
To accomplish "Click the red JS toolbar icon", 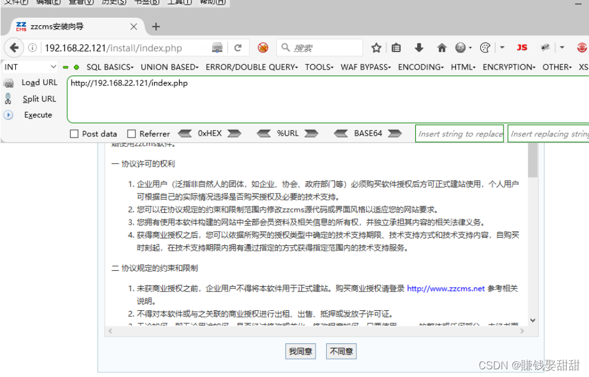I will (522, 48).
